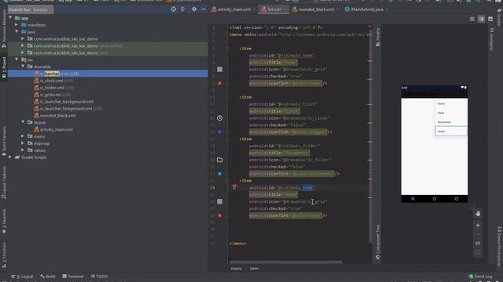Image resolution: width=503 pixels, height=282 pixels.
Task: Open the Project panel settings gear
Action: pos(194,9)
